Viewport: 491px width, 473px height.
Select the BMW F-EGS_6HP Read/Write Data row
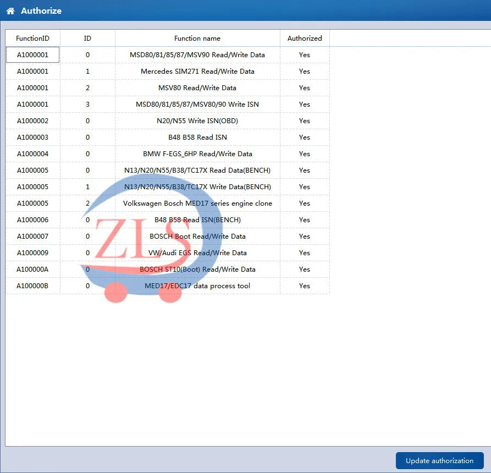[x=197, y=154]
